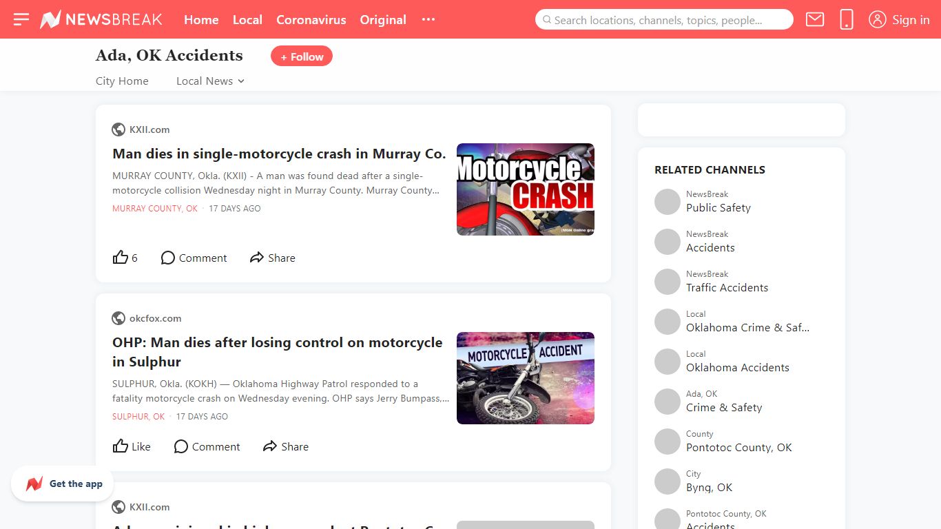Open the Traffic Accidents channel link
The width and height of the screenshot is (941, 529).
tap(727, 287)
